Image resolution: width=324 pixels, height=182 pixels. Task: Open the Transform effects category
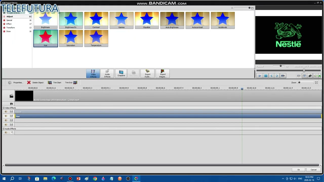[17, 28]
